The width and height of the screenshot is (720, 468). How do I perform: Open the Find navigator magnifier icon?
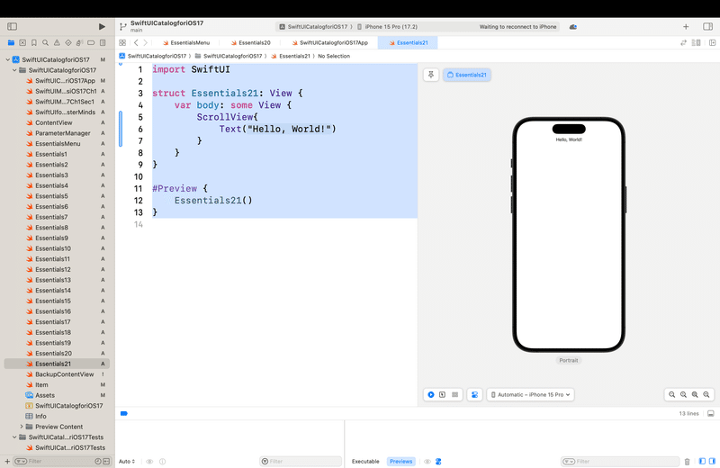[x=46, y=42]
